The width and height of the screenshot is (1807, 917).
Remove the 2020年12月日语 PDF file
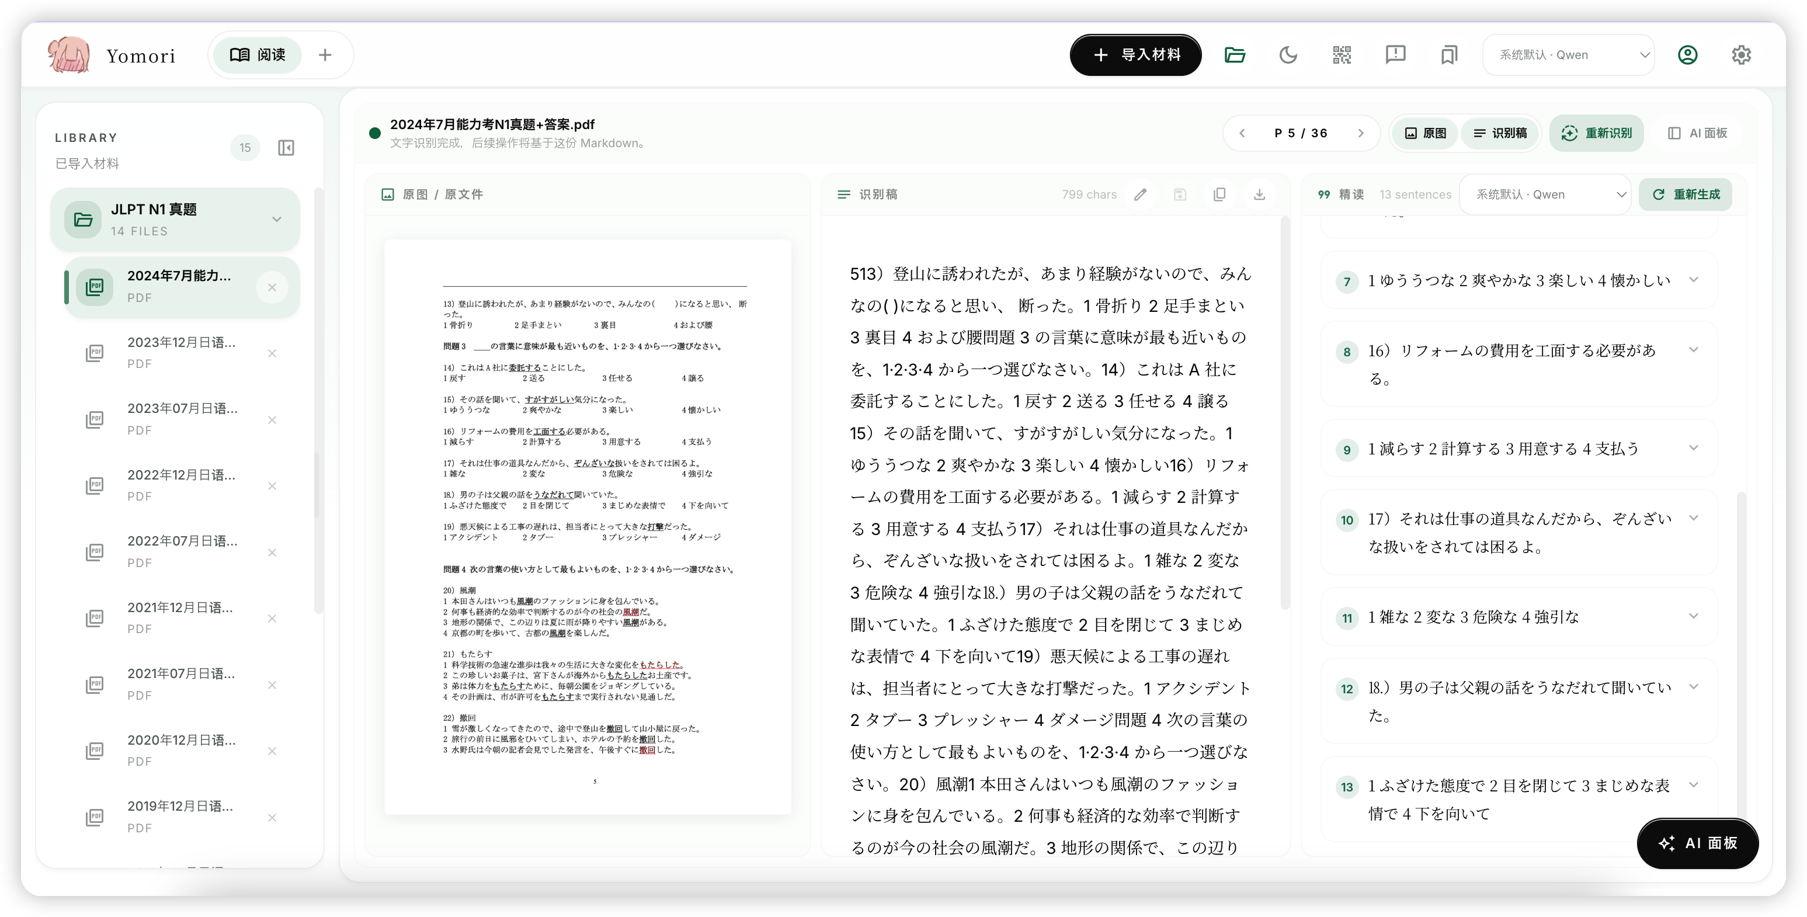(x=272, y=751)
